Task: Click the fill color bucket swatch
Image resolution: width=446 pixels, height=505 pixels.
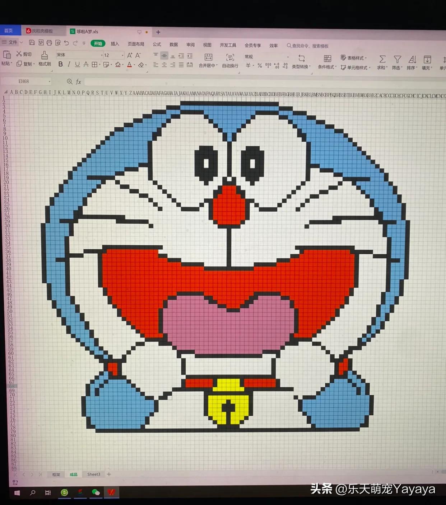Action: [x=117, y=65]
